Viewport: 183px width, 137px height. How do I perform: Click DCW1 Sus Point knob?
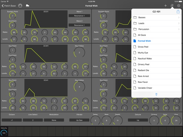pyautogui.click(x=13, y=50)
